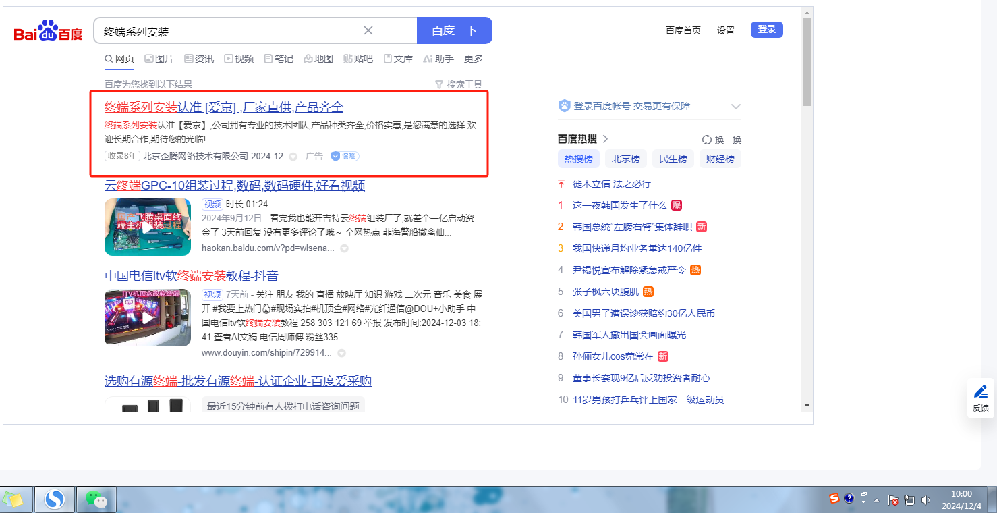Clear the search box with the X icon
The width and height of the screenshot is (997, 513).
(x=368, y=30)
